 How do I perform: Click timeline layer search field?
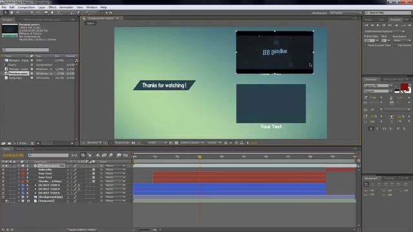pos(48,155)
